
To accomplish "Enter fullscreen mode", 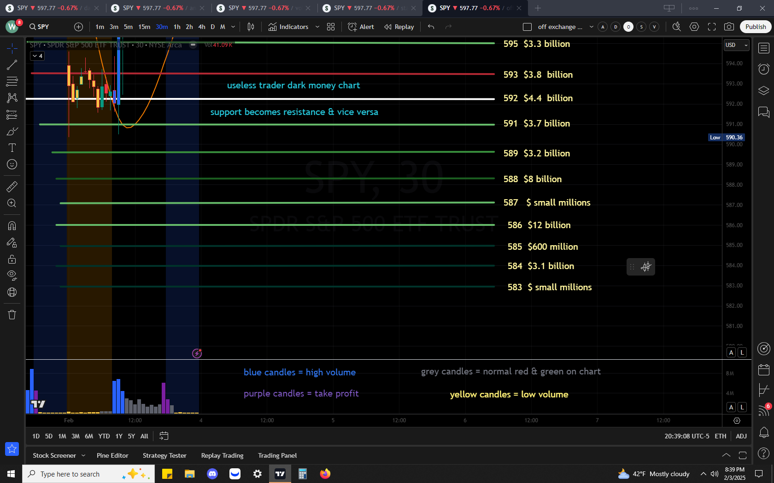I will pos(712,27).
